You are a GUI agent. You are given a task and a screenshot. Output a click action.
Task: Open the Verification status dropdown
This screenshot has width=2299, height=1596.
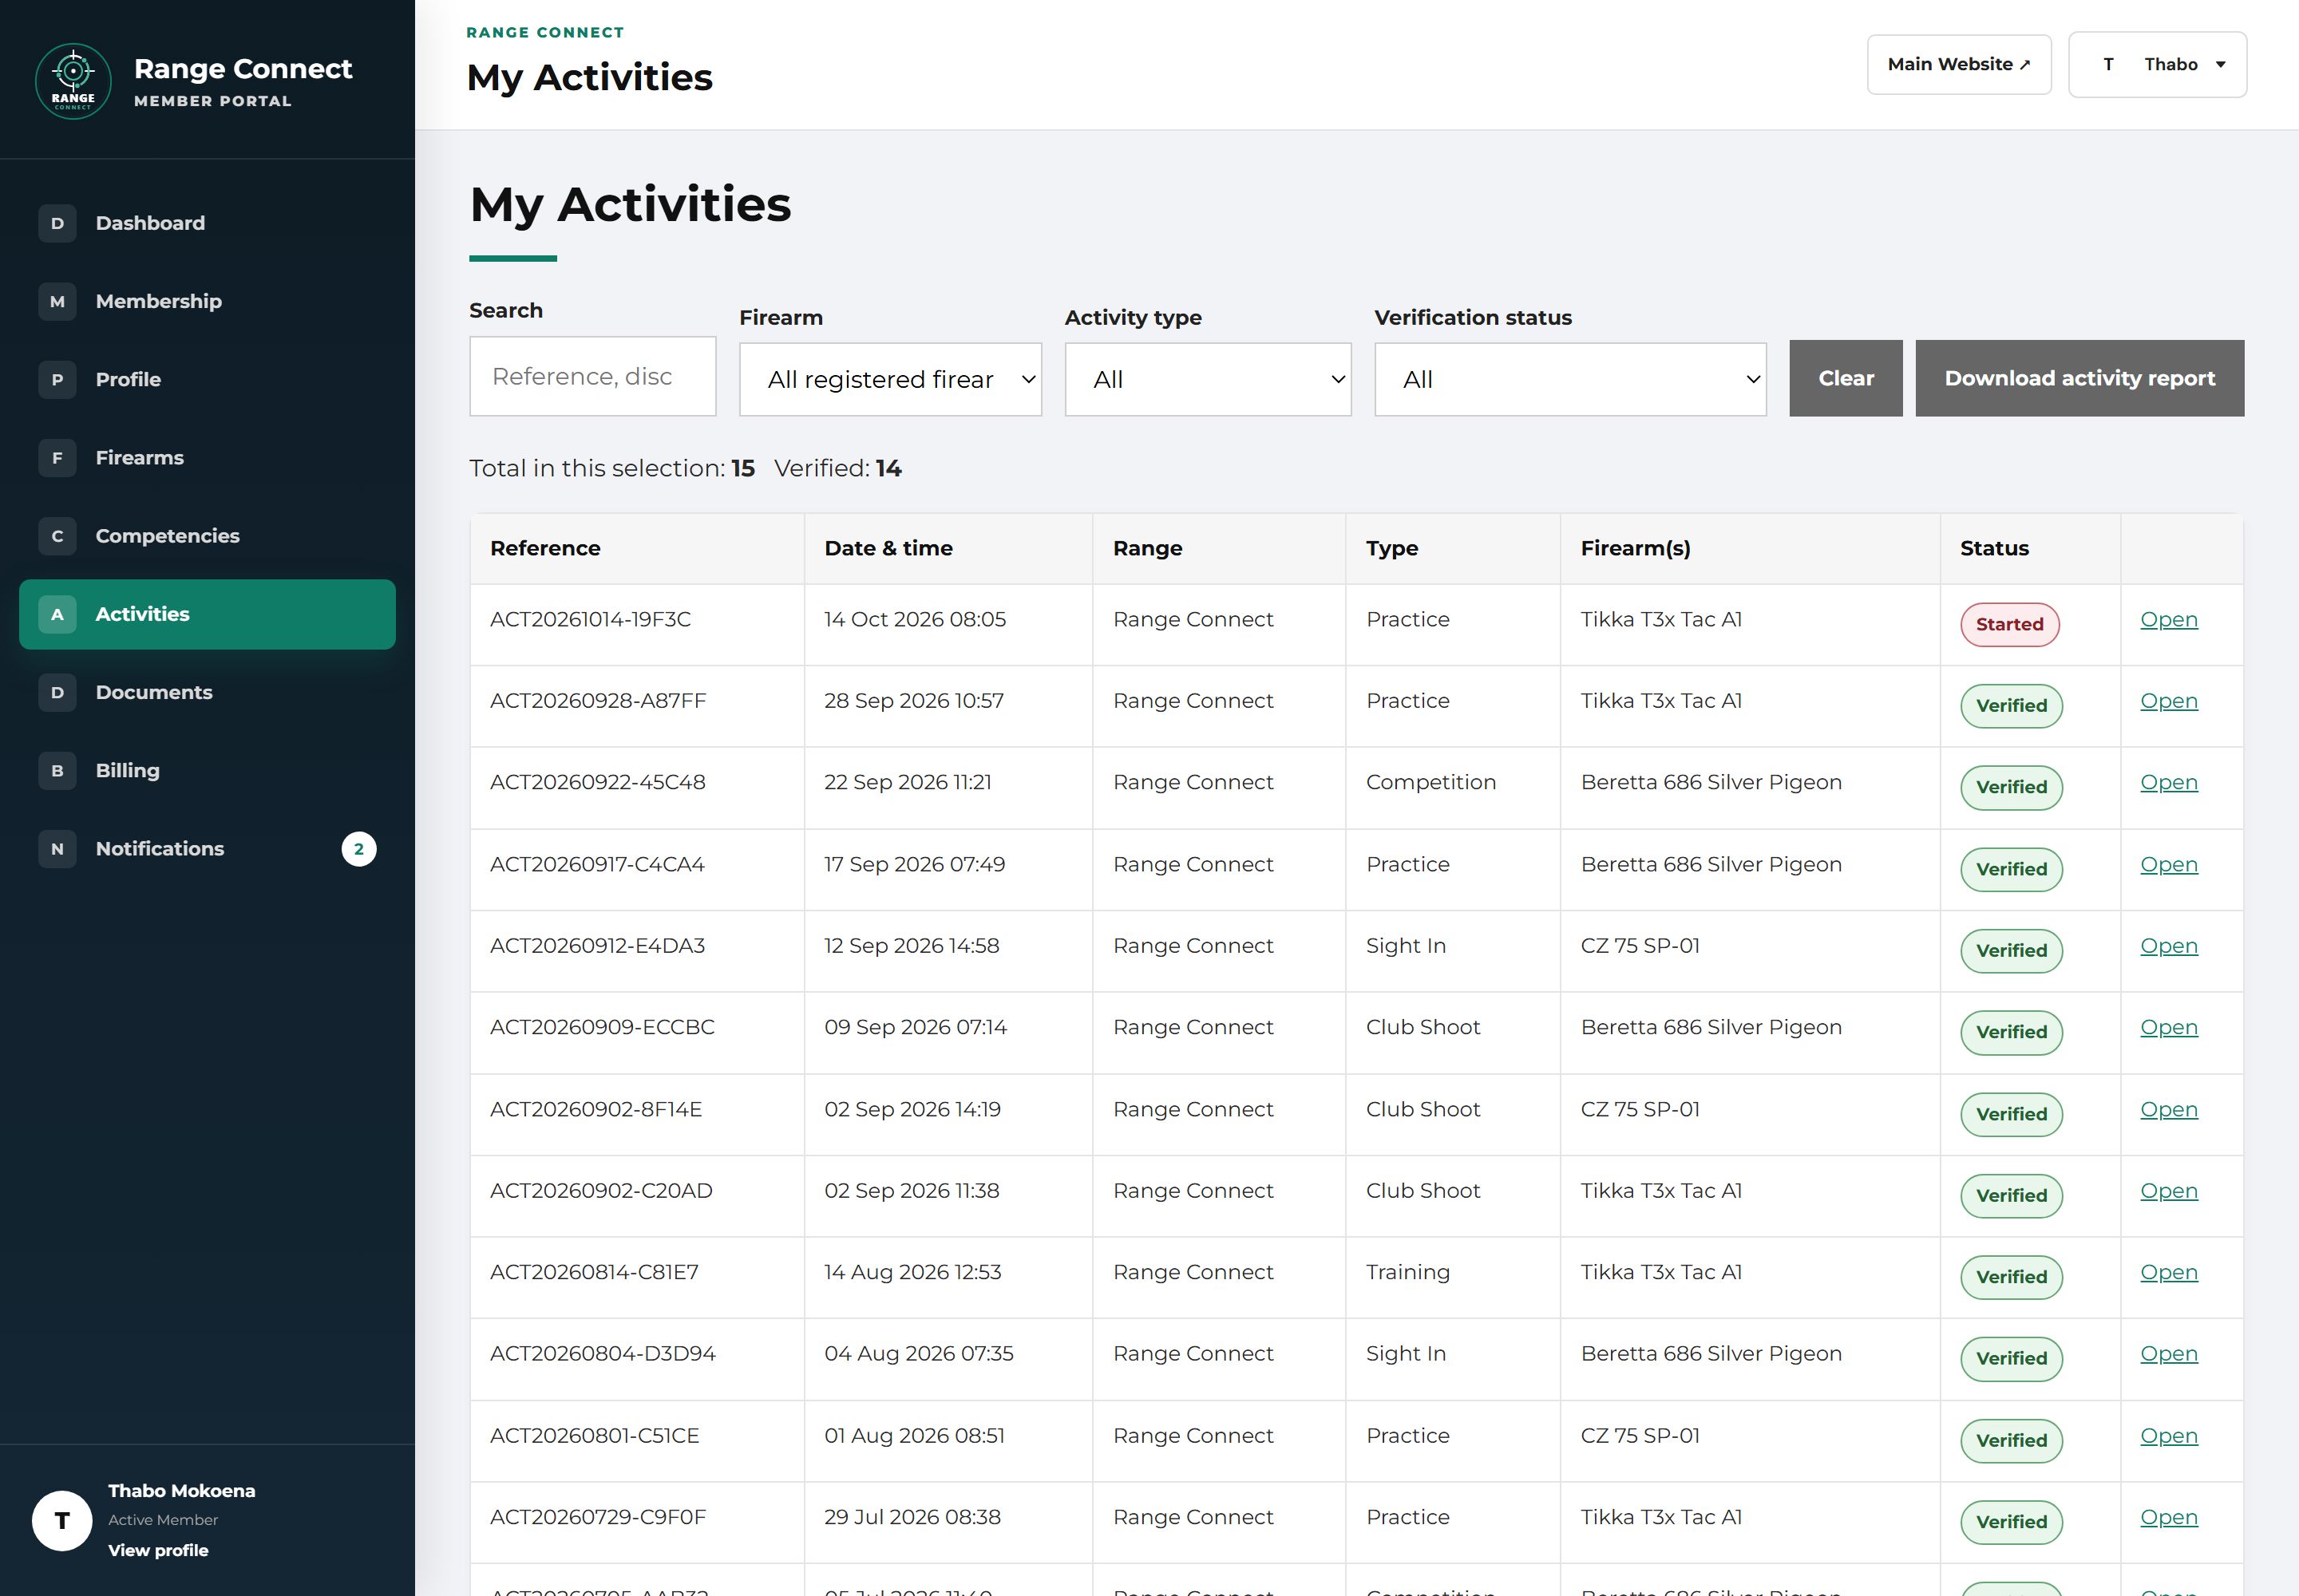coord(1569,379)
